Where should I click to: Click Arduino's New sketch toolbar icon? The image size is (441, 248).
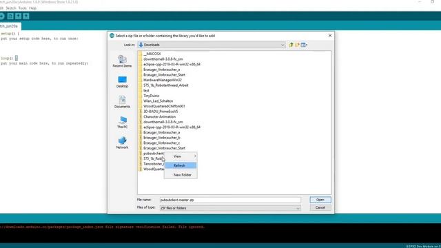10,16
